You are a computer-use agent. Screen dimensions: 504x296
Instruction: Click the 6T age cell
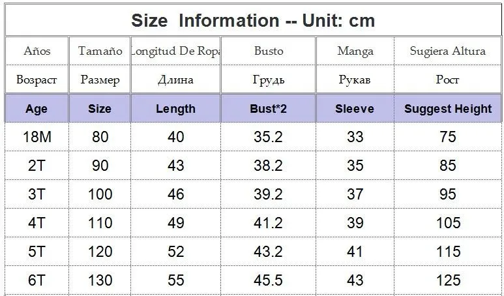pos(37,281)
